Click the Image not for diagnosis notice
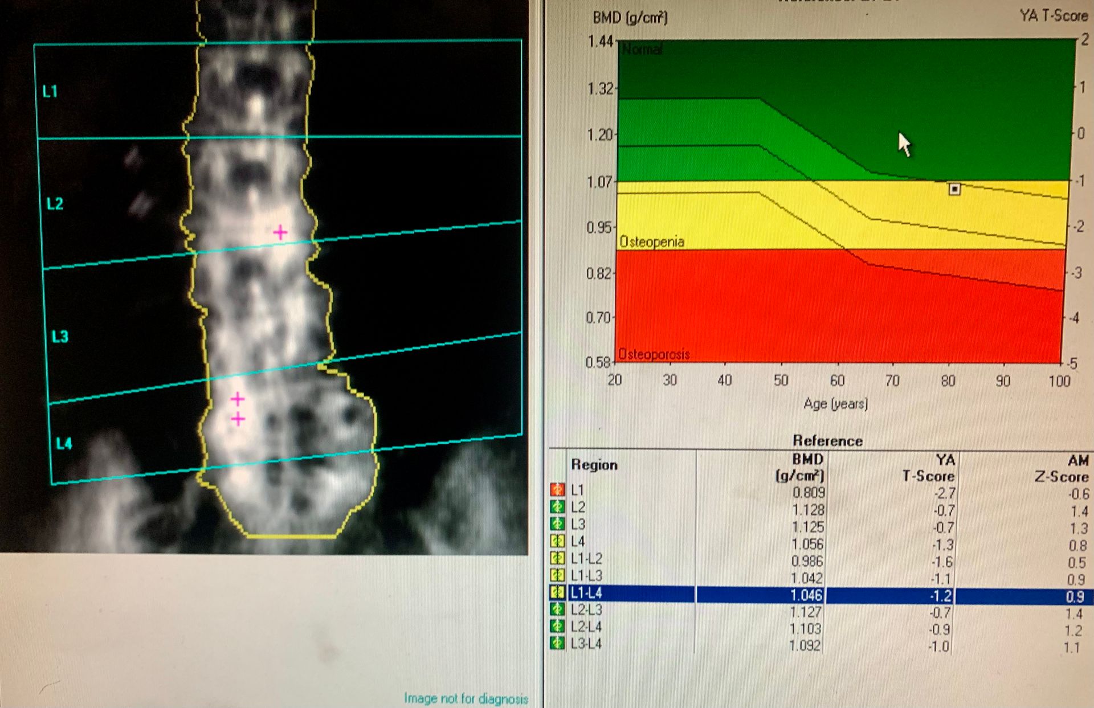This screenshot has height=708, width=1094. 465,697
